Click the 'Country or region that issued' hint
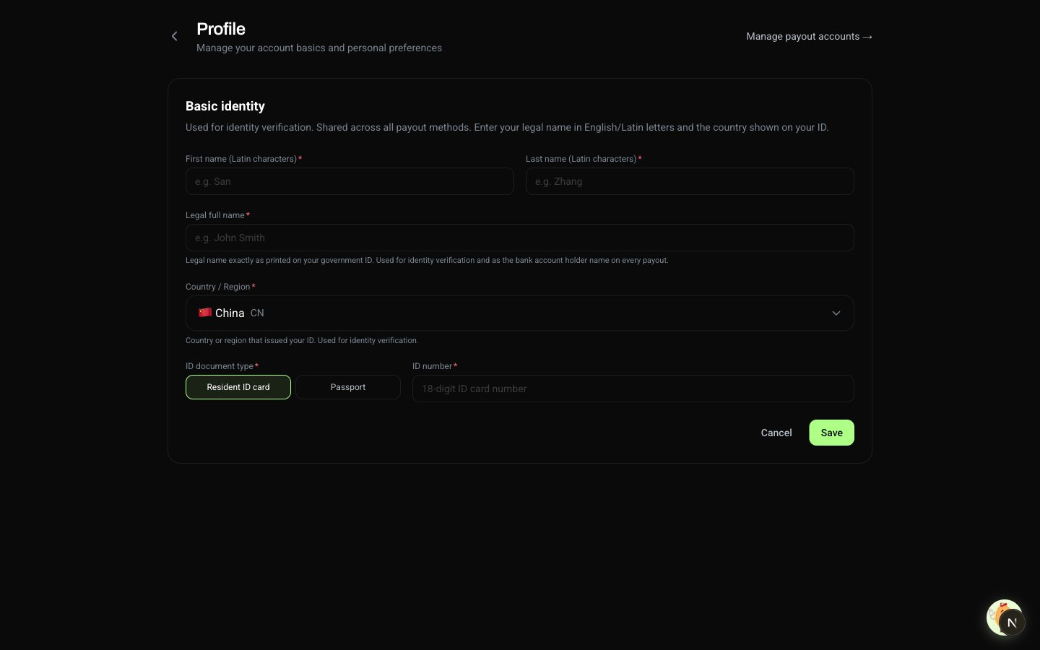 [x=302, y=340]
